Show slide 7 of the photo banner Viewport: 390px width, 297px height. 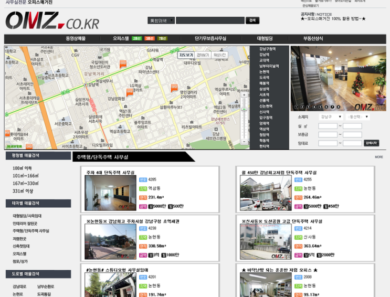332,107
